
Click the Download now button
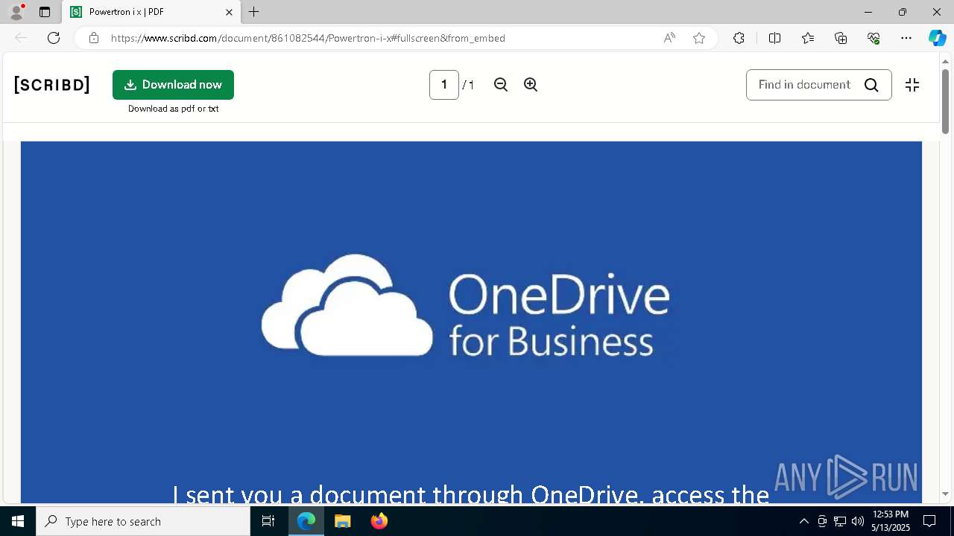pyautogui.click(x=173, y=85)
